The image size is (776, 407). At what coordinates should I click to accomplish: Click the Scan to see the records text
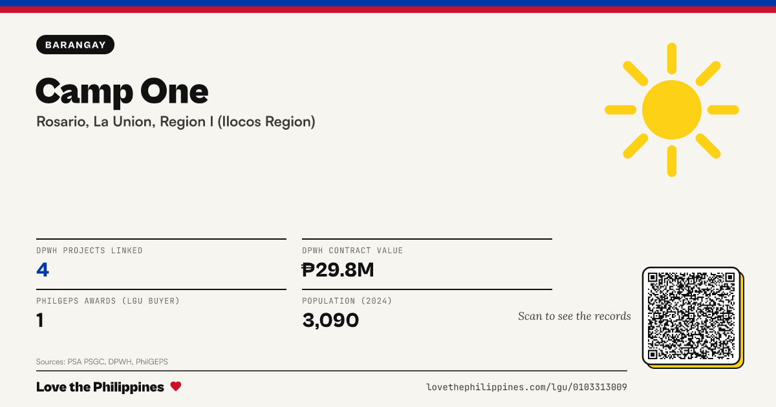click(x=574, y=316)
